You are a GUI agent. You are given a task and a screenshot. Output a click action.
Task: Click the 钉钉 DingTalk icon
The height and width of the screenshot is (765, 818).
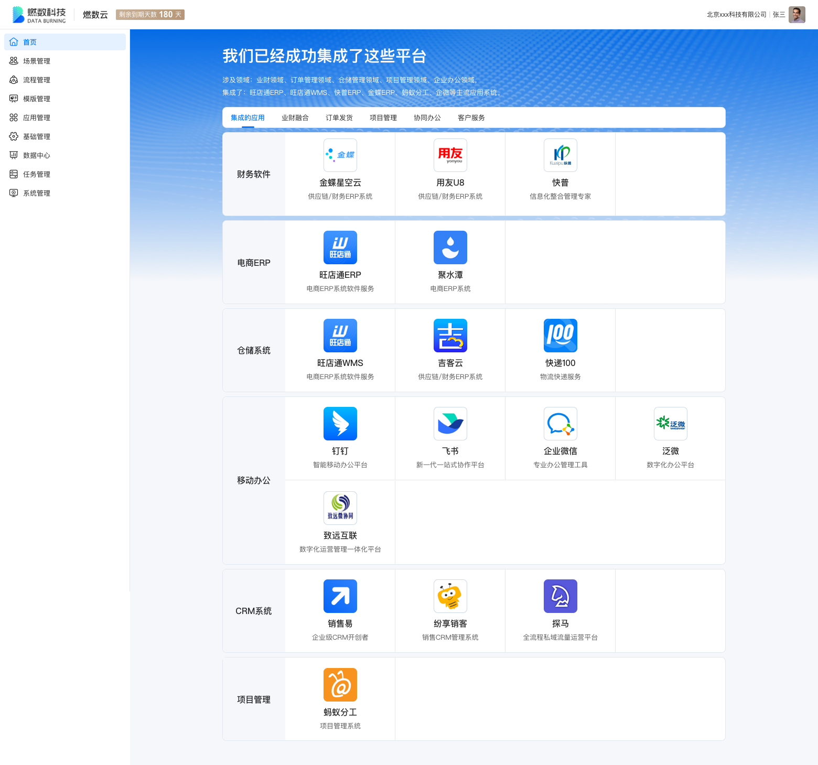point(340,424)
